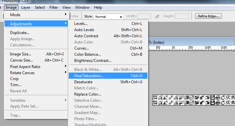The image size is (235, 126).
Task: Apply Auto Contrast adjustment
Action: click(x=108, y=36)
